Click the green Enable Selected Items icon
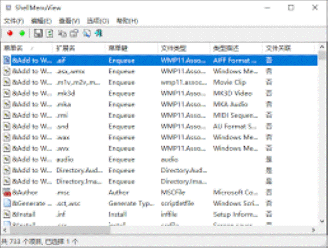Image resolution: width=328 pixels, height=248 pixels. (22, 33)
